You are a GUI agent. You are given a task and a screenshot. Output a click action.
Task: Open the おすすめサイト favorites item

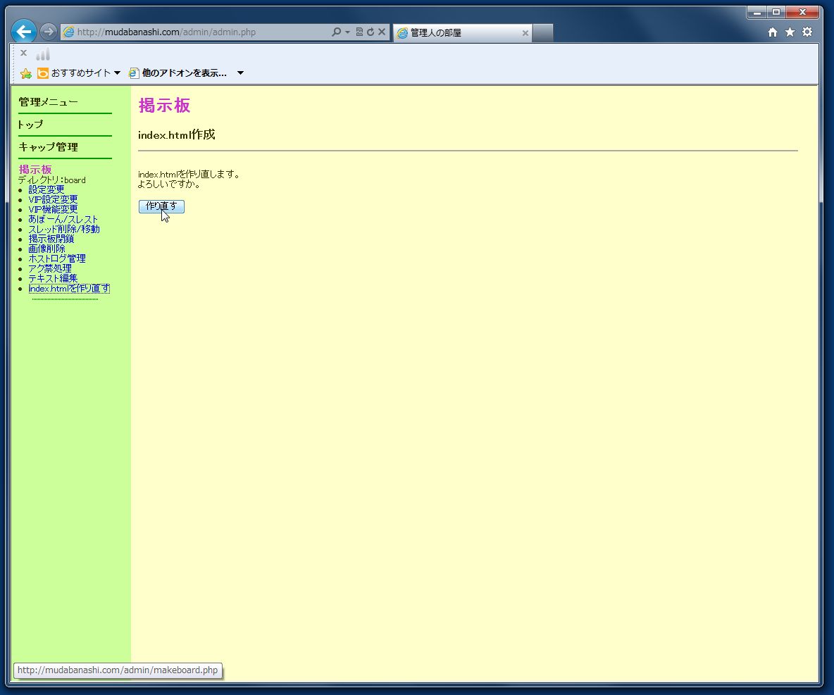coord(79,73)
